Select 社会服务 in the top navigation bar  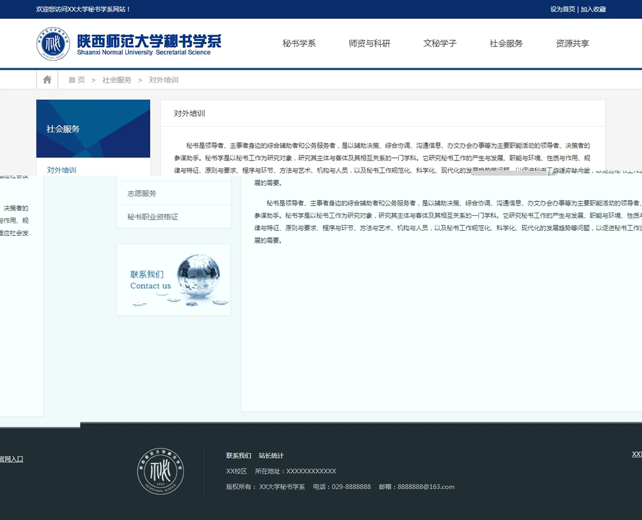tap(506, 44)
